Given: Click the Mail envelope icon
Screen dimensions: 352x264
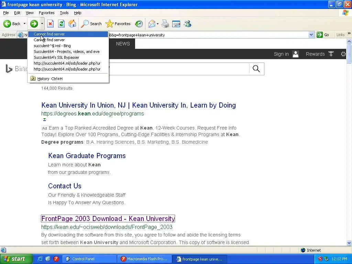Looking at the screenshot, I should [152, 24].
